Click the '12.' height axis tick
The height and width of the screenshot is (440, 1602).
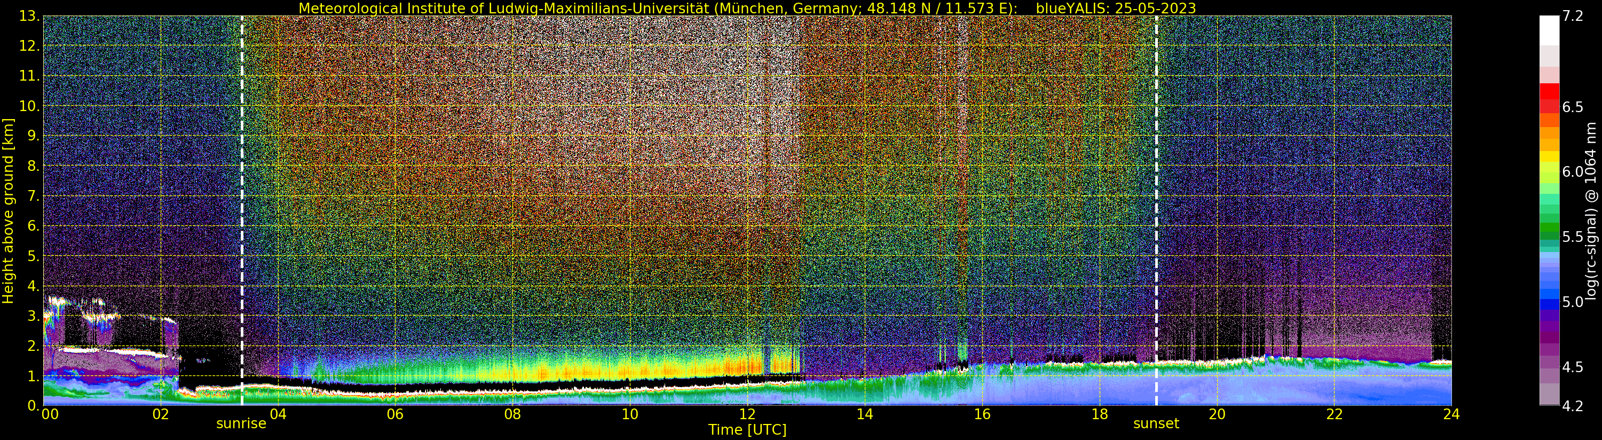(x=29, y=46)
